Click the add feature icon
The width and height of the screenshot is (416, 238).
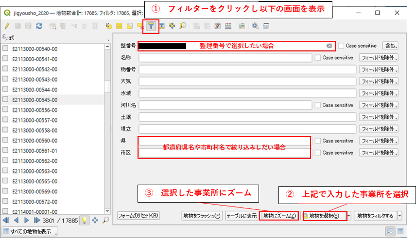tap(53, 26)
